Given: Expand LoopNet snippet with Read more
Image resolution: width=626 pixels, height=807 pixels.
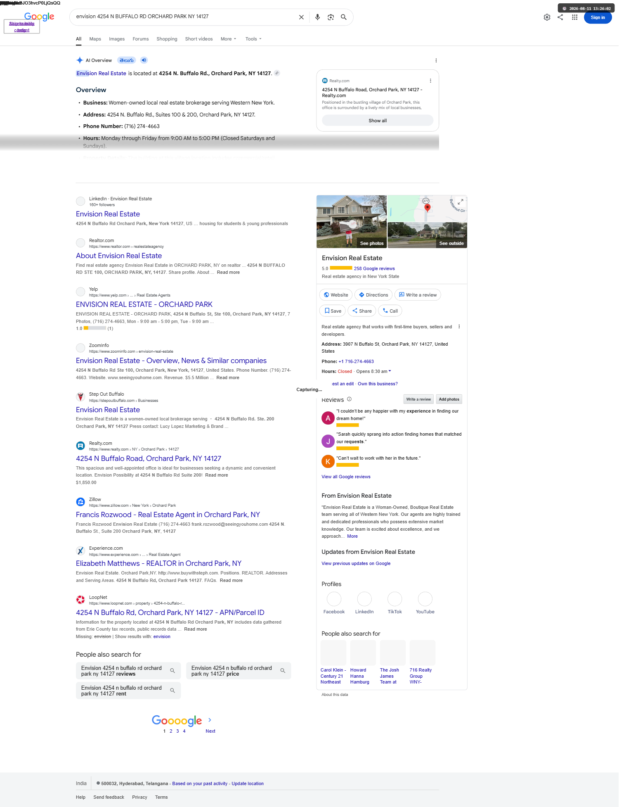Looking at the screenshot, I should click(x=196, y=629).
